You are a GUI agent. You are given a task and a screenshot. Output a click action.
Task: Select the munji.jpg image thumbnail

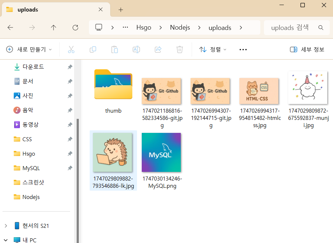click(308, 88)
